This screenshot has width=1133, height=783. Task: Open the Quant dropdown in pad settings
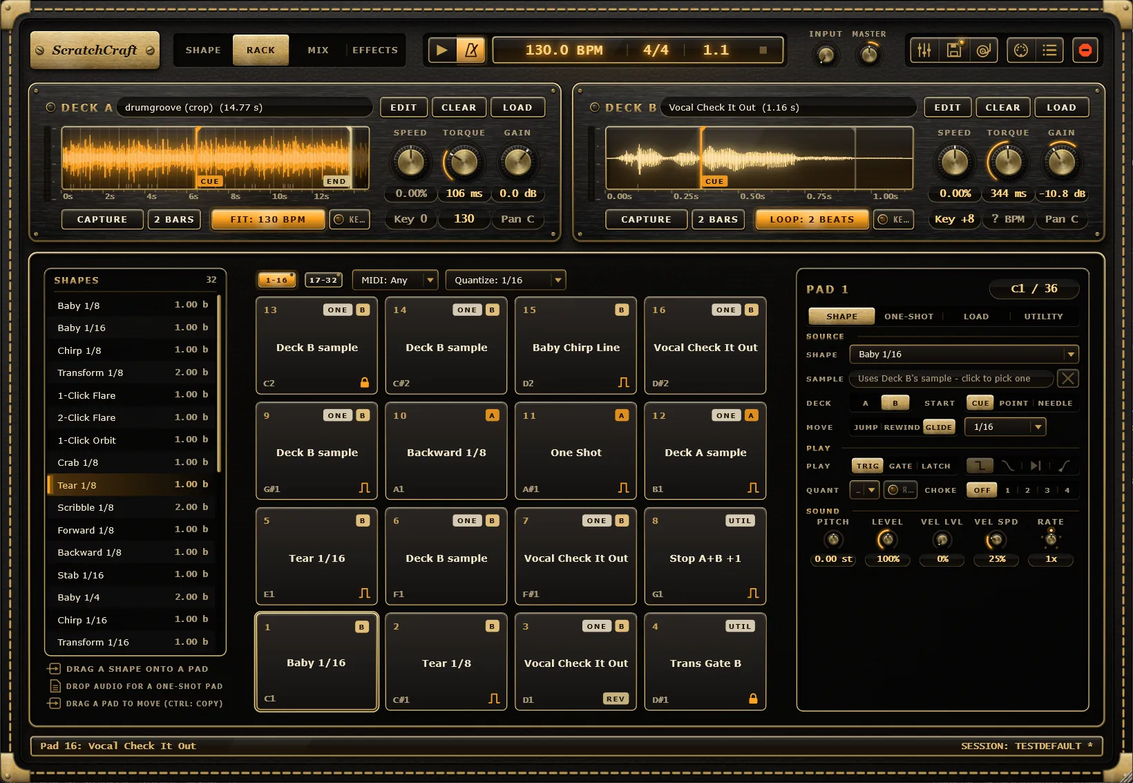[x=864, y=490]
